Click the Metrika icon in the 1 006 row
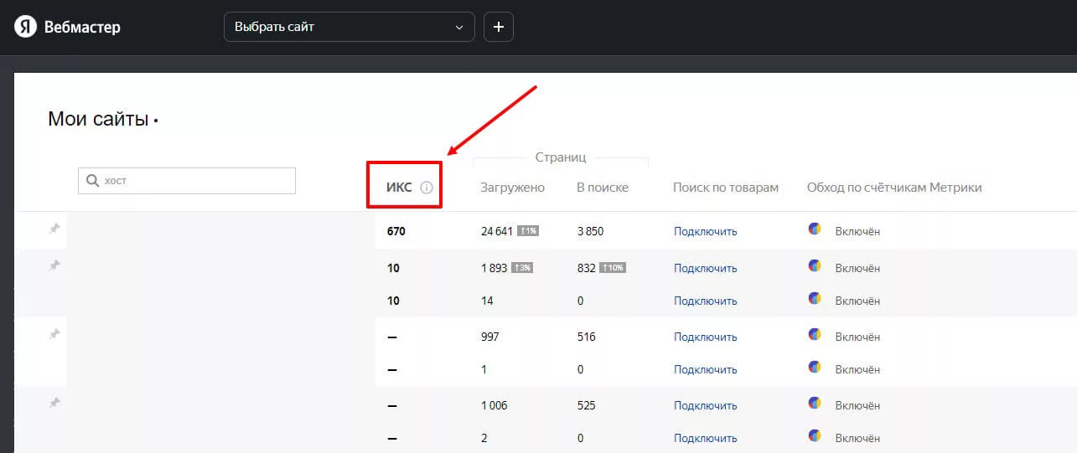1077x453 pixels. [815, 403]
